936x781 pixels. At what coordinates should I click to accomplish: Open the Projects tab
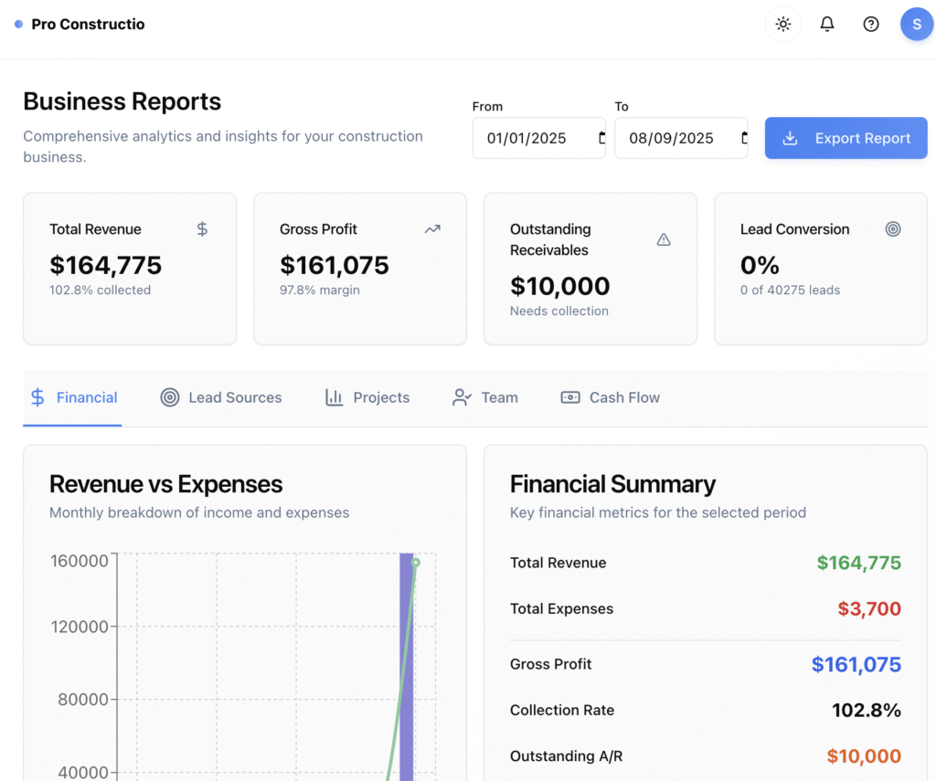367,397
